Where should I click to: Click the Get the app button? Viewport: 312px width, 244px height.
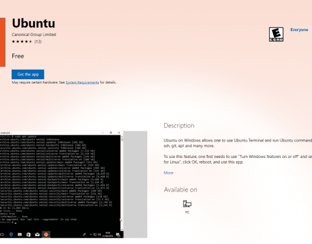click(x=28, y=74)
